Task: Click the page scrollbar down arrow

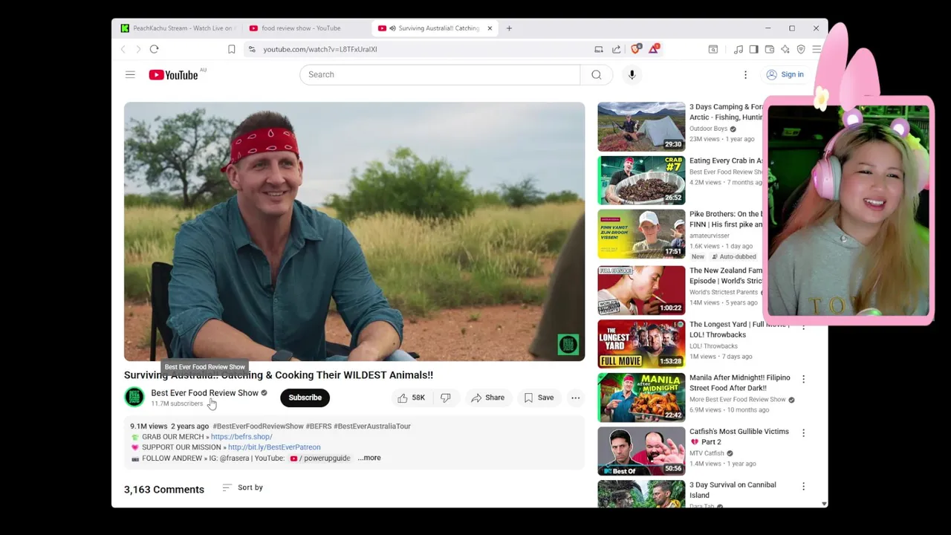Action: pos(824,504)
